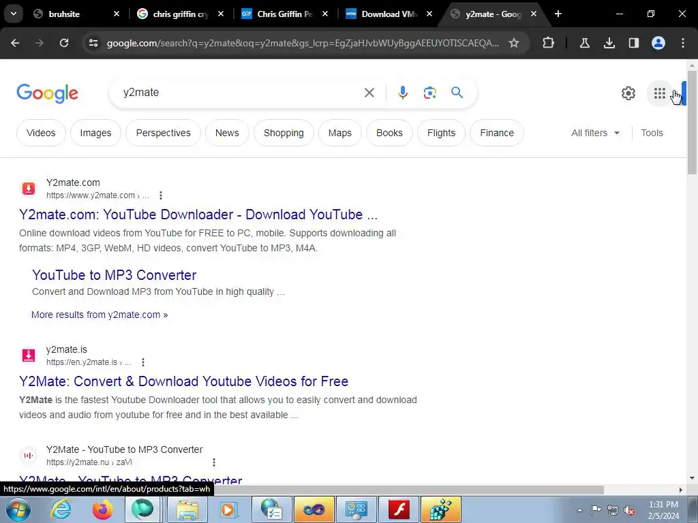Reload the current page
Screen dimensions: 698x523
pyautogui.click(x=64, y=43)
